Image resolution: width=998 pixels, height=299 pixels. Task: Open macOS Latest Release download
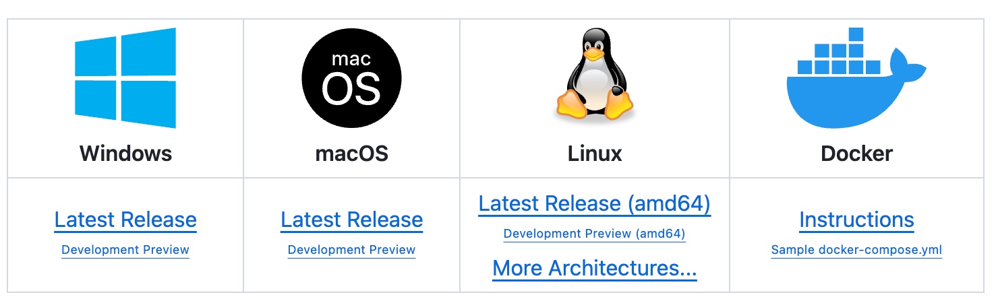[x=351, y=220]
